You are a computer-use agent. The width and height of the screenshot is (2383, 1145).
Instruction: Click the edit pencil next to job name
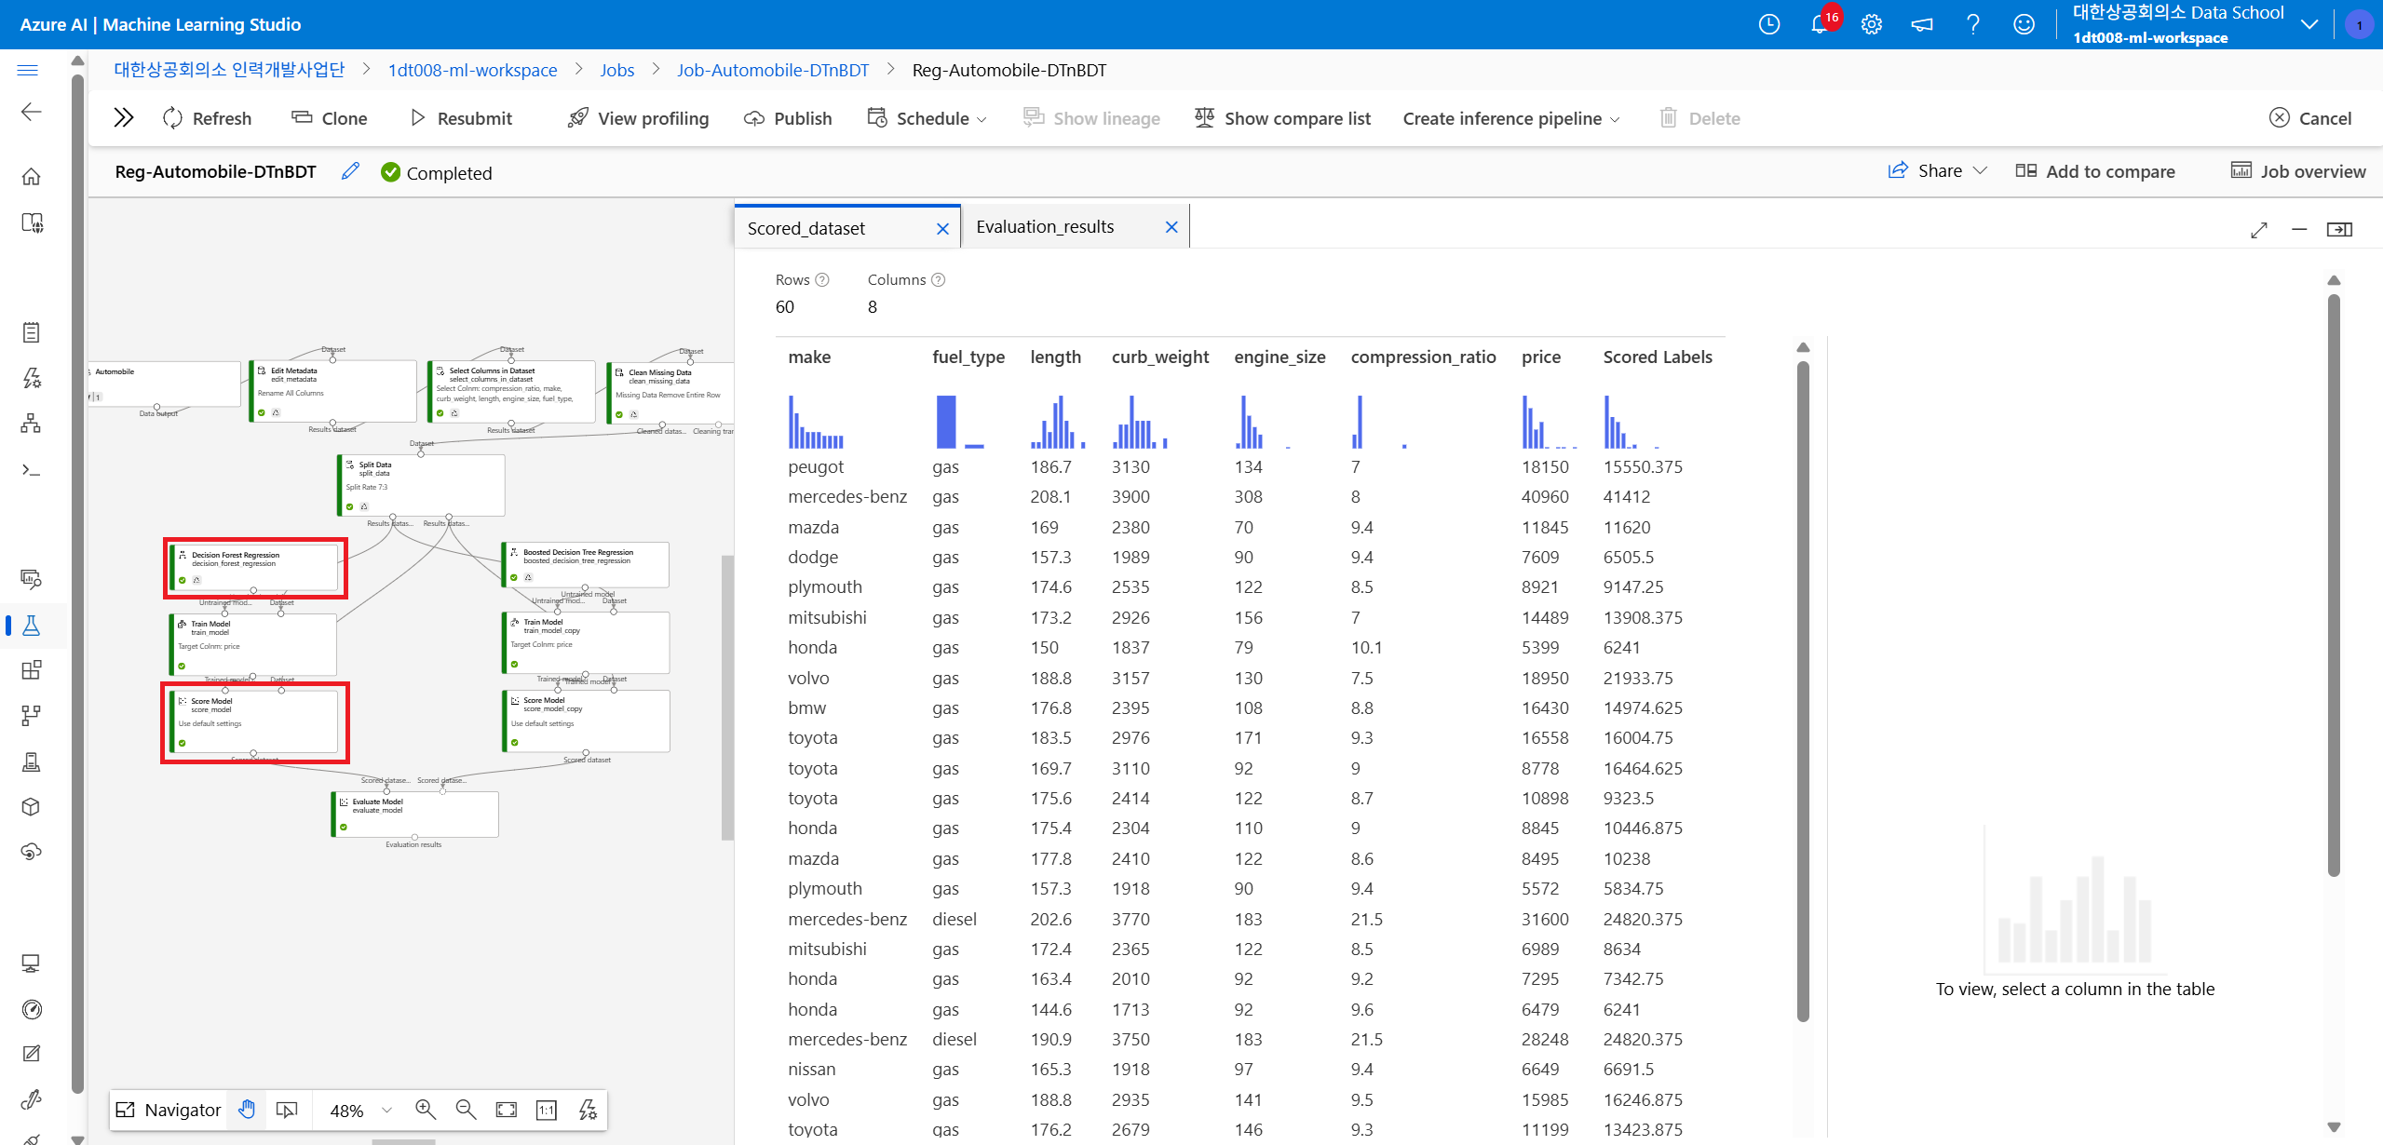tap(350, 171)
